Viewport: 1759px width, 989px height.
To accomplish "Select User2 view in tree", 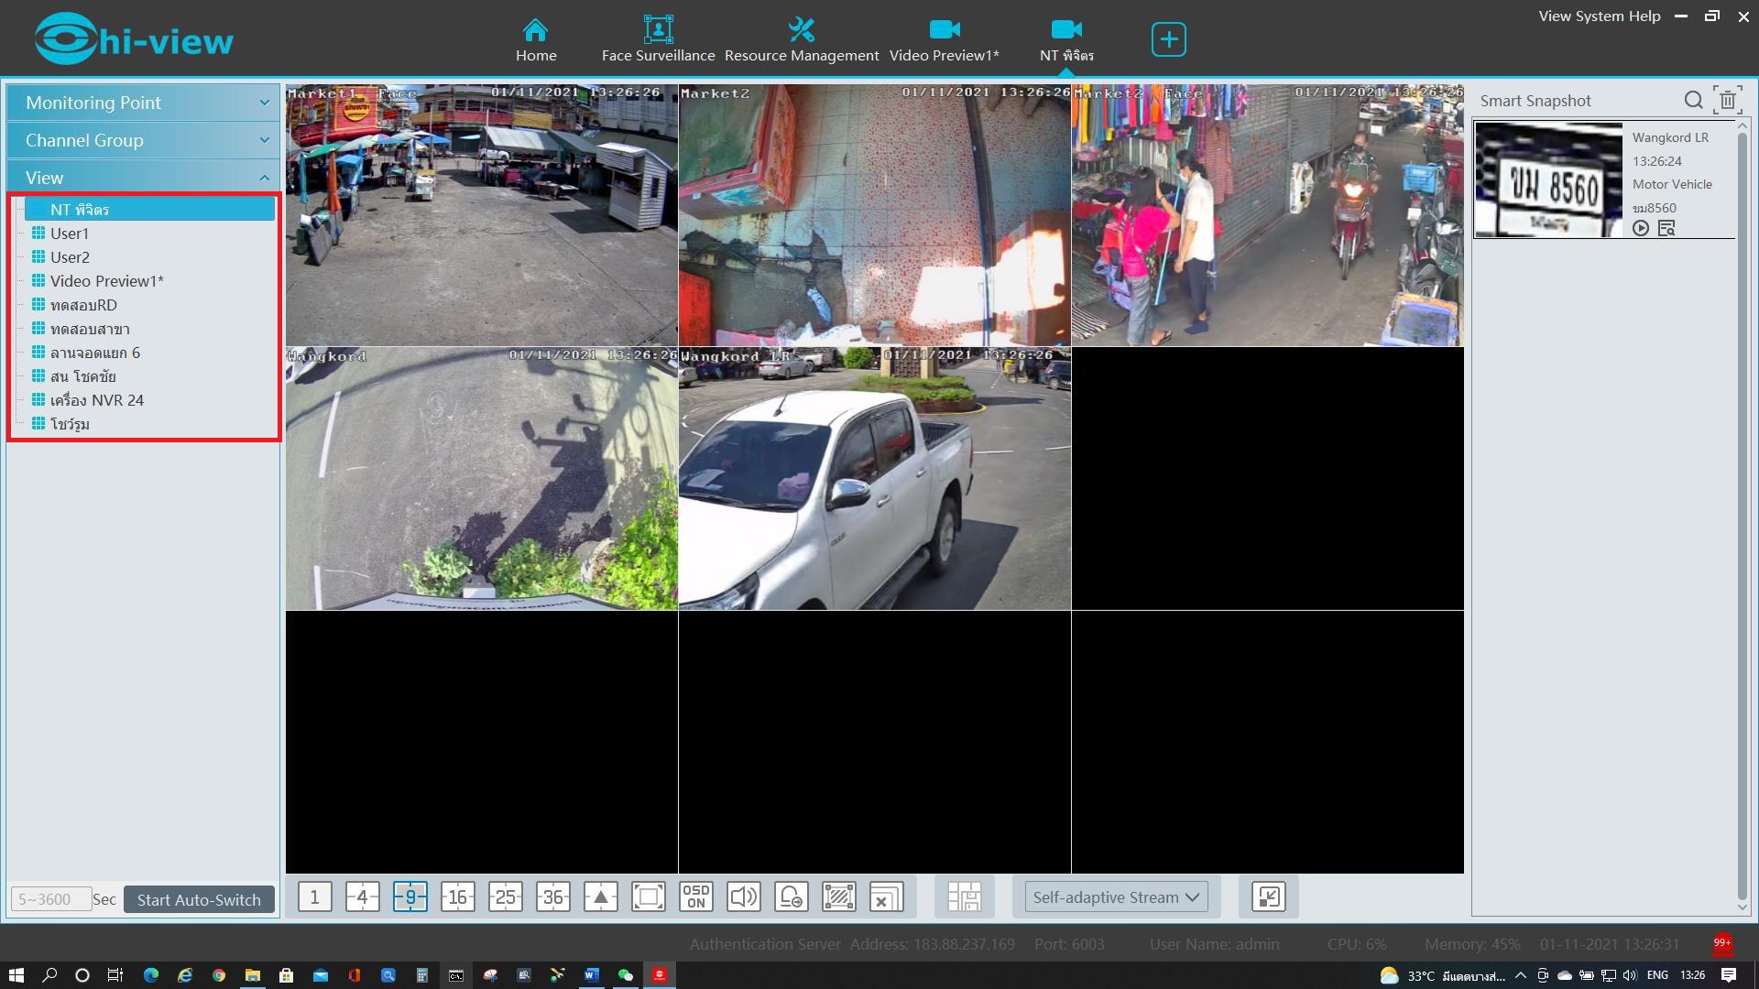I will pos(70,257).
